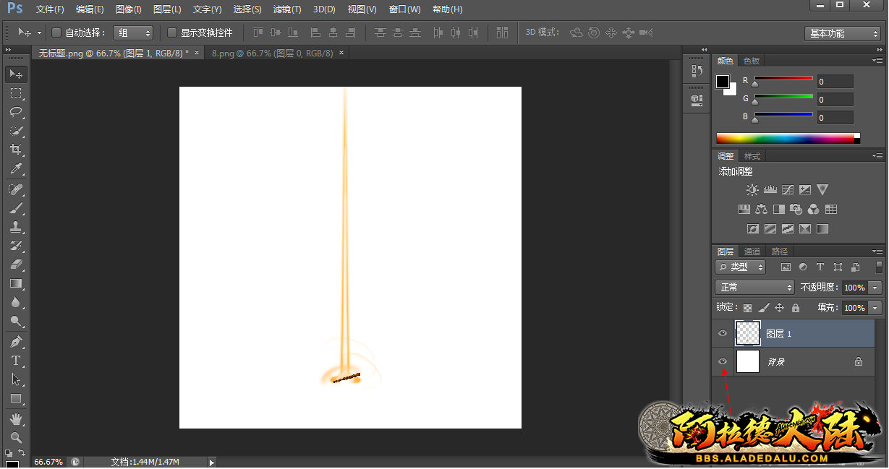Select the Lasso tool

16,112
